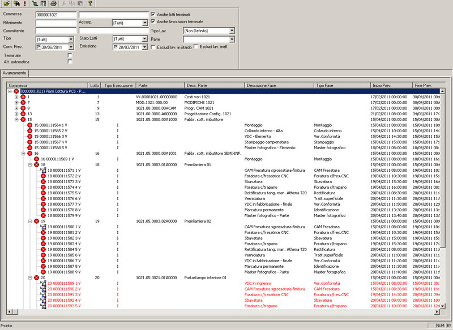Click the Committente code input field
This screenshot has height=330, width=453.
pyautogui.click(x=55, y=31)
